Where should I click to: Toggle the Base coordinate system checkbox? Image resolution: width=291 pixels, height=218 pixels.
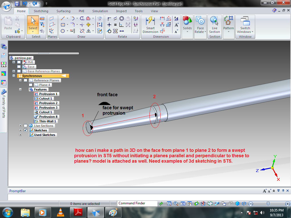click(x=19, y=67)
